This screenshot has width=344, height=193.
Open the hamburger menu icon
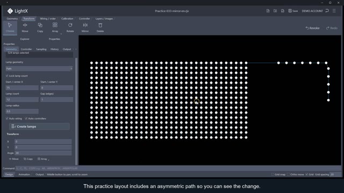point(334,11)
